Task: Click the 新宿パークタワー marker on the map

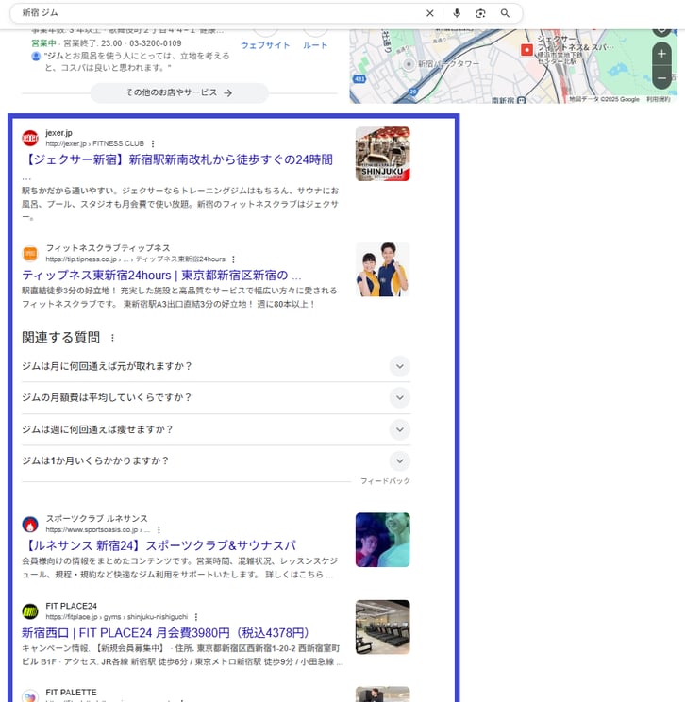Action: (x=409, y=64)
